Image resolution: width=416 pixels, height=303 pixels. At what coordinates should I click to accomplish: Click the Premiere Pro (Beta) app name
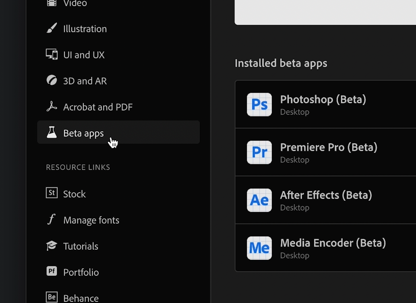tap(329, 148)
